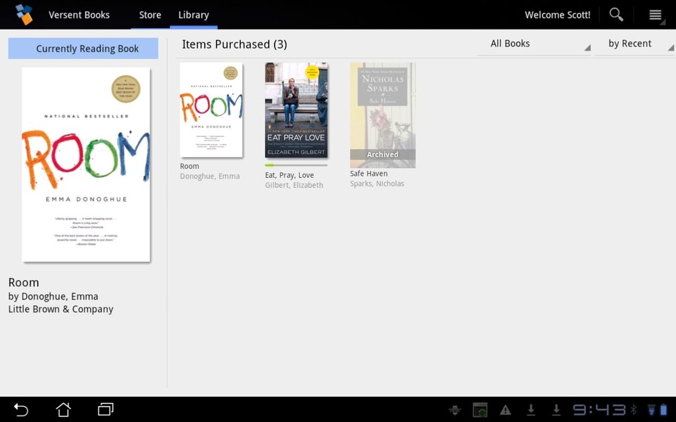Open the Eat Pray Love cover

click(296, 110)
